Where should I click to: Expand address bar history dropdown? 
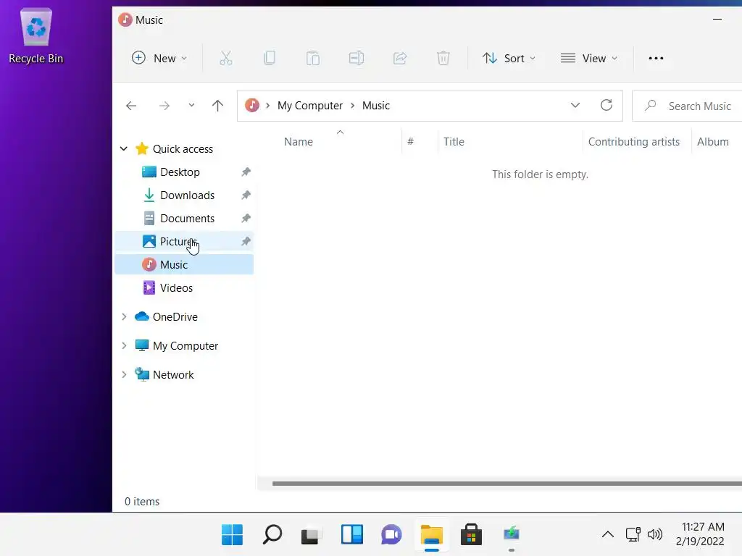[x=575, y=105]
